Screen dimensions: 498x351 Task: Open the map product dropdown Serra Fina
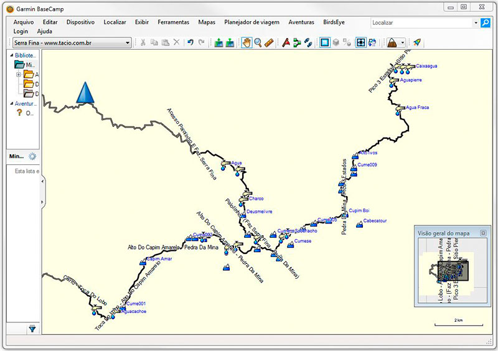pos(72,42)
